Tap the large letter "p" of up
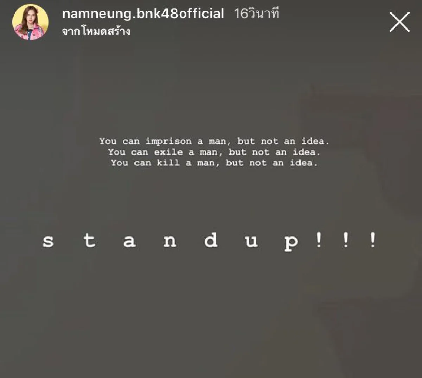 291,243
